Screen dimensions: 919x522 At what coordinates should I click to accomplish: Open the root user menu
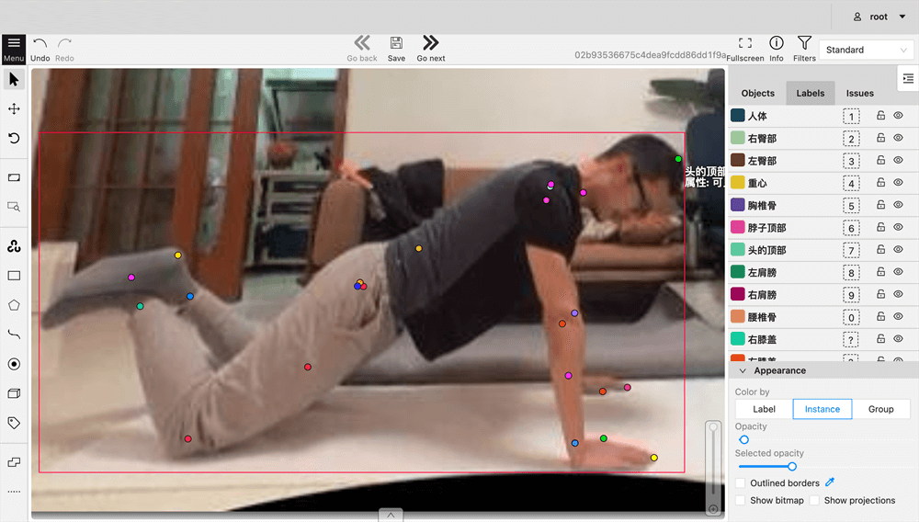pos(879,17)
